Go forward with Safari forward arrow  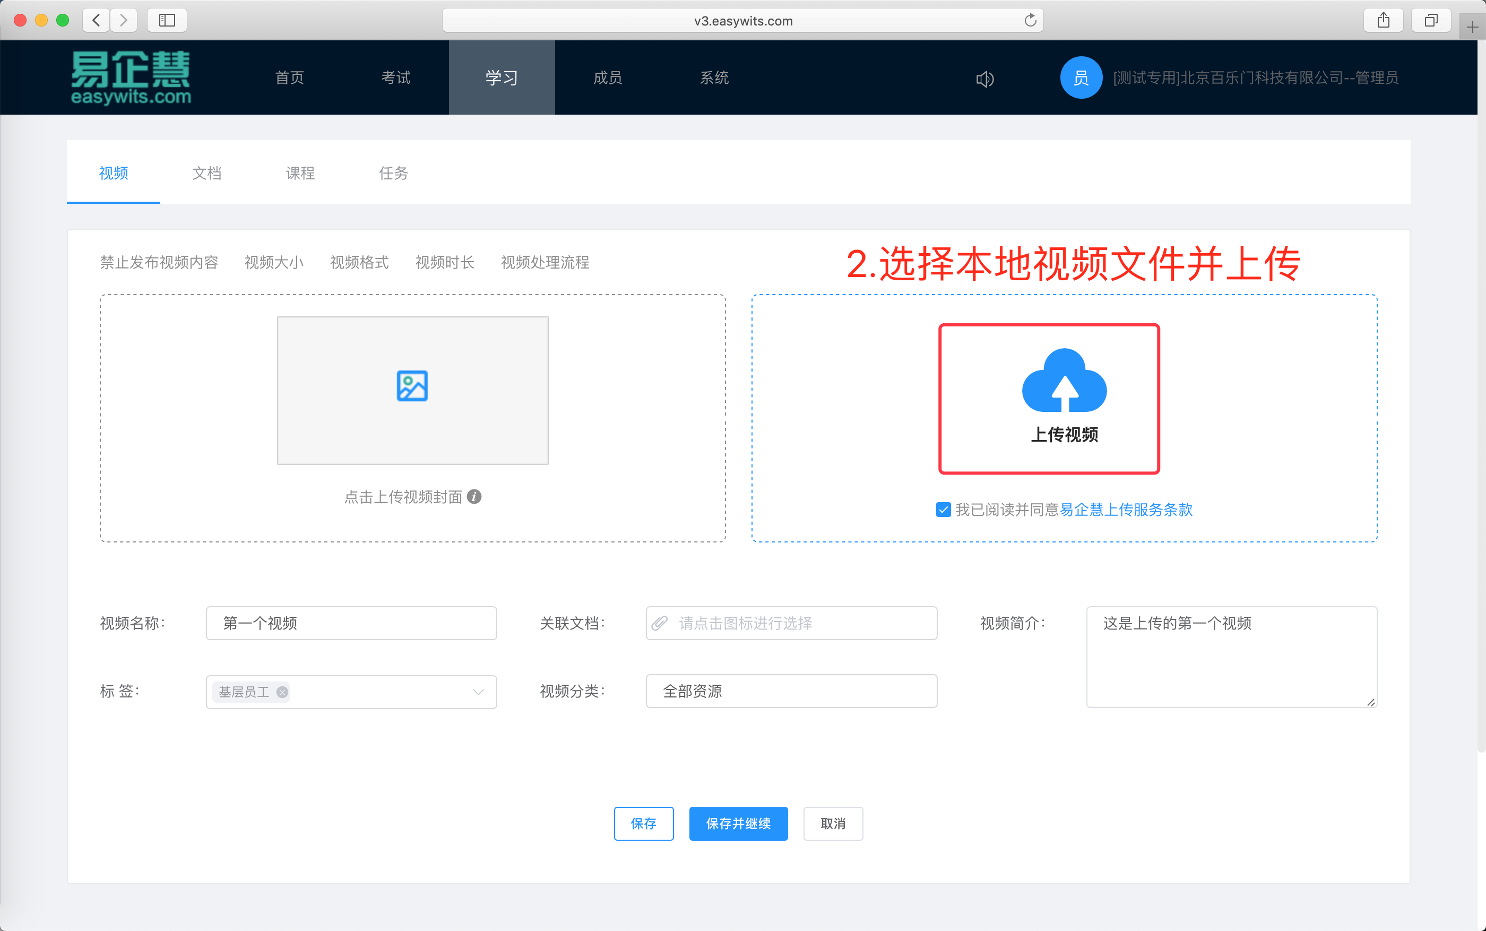coord(124,20)
